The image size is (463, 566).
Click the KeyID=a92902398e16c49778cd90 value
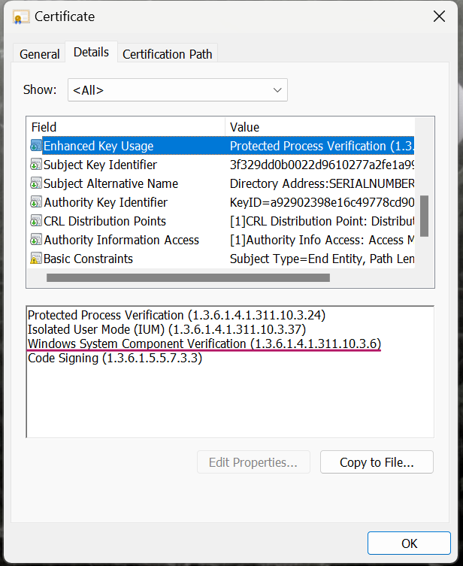coord(322,202)
